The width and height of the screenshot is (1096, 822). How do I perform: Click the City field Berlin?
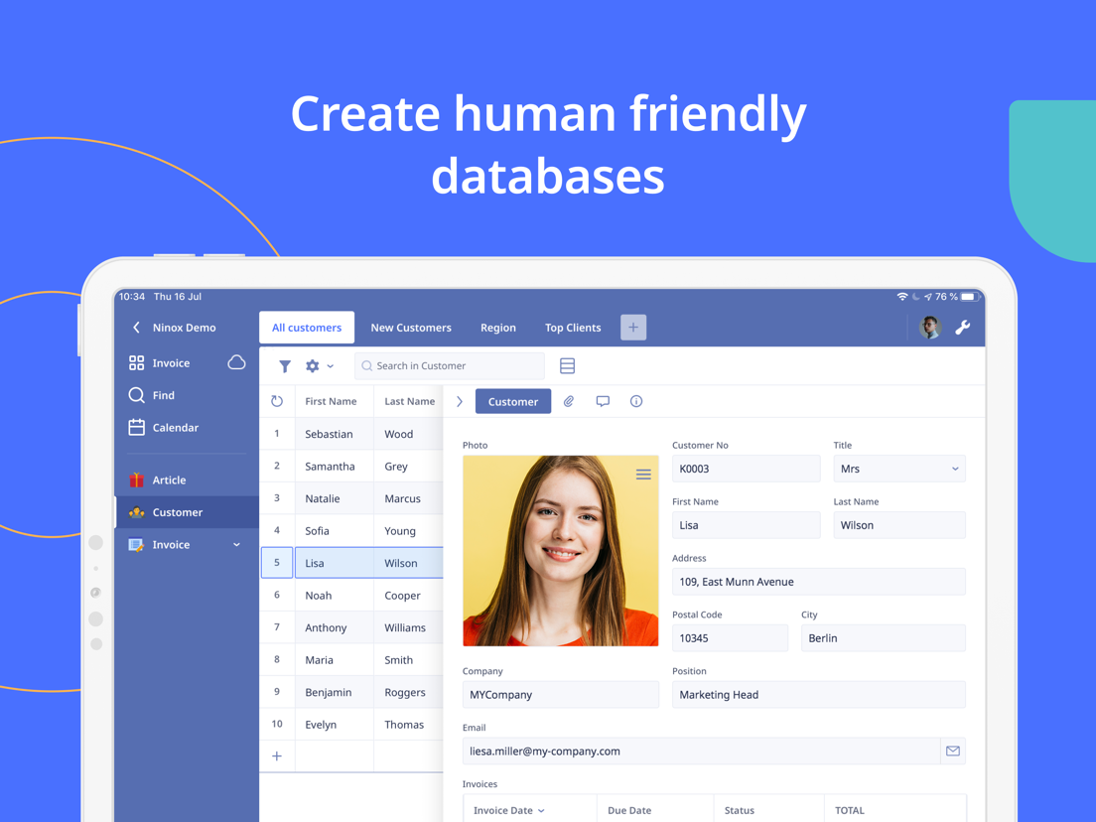pos(883,638)
